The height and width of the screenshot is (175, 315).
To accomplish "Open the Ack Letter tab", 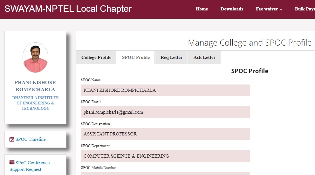I will point(204,57).
